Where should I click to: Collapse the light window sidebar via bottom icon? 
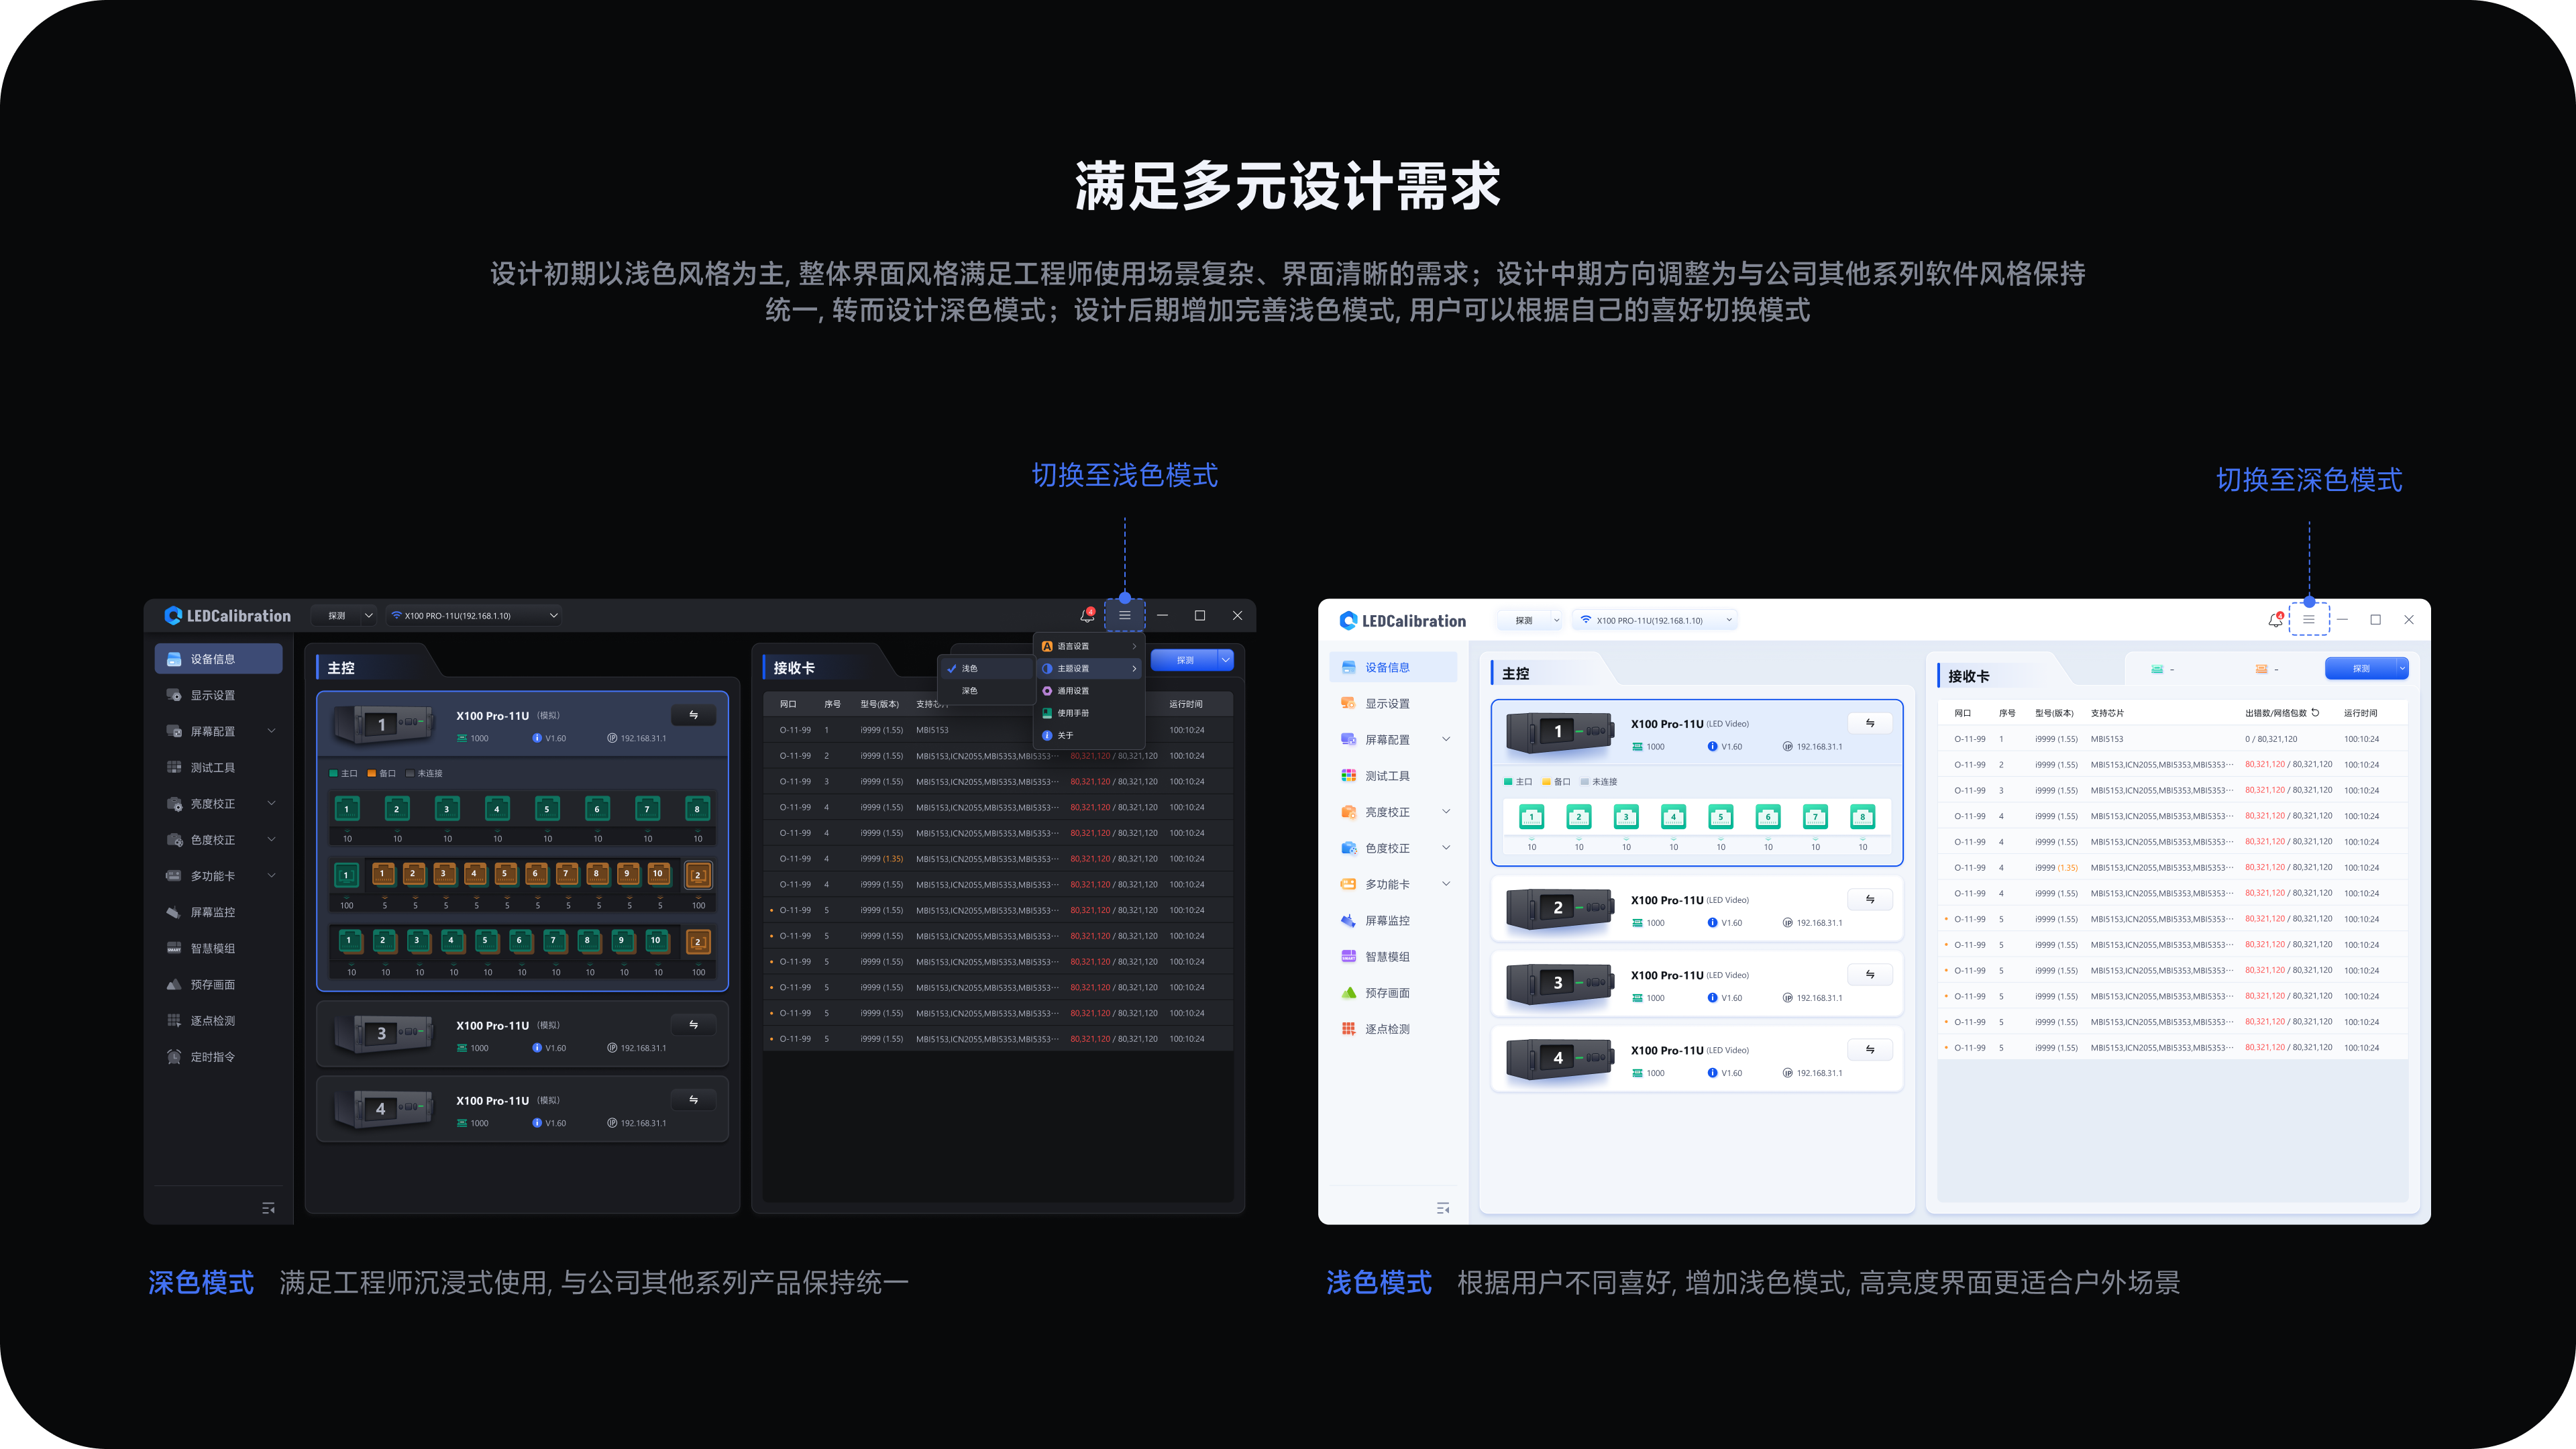(1442, 1208)
